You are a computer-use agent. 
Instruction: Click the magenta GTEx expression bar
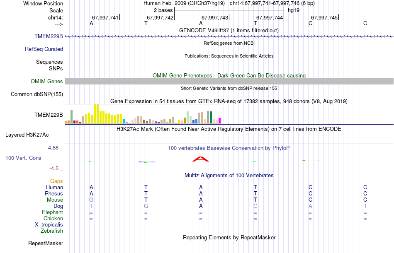click(219, 121)
